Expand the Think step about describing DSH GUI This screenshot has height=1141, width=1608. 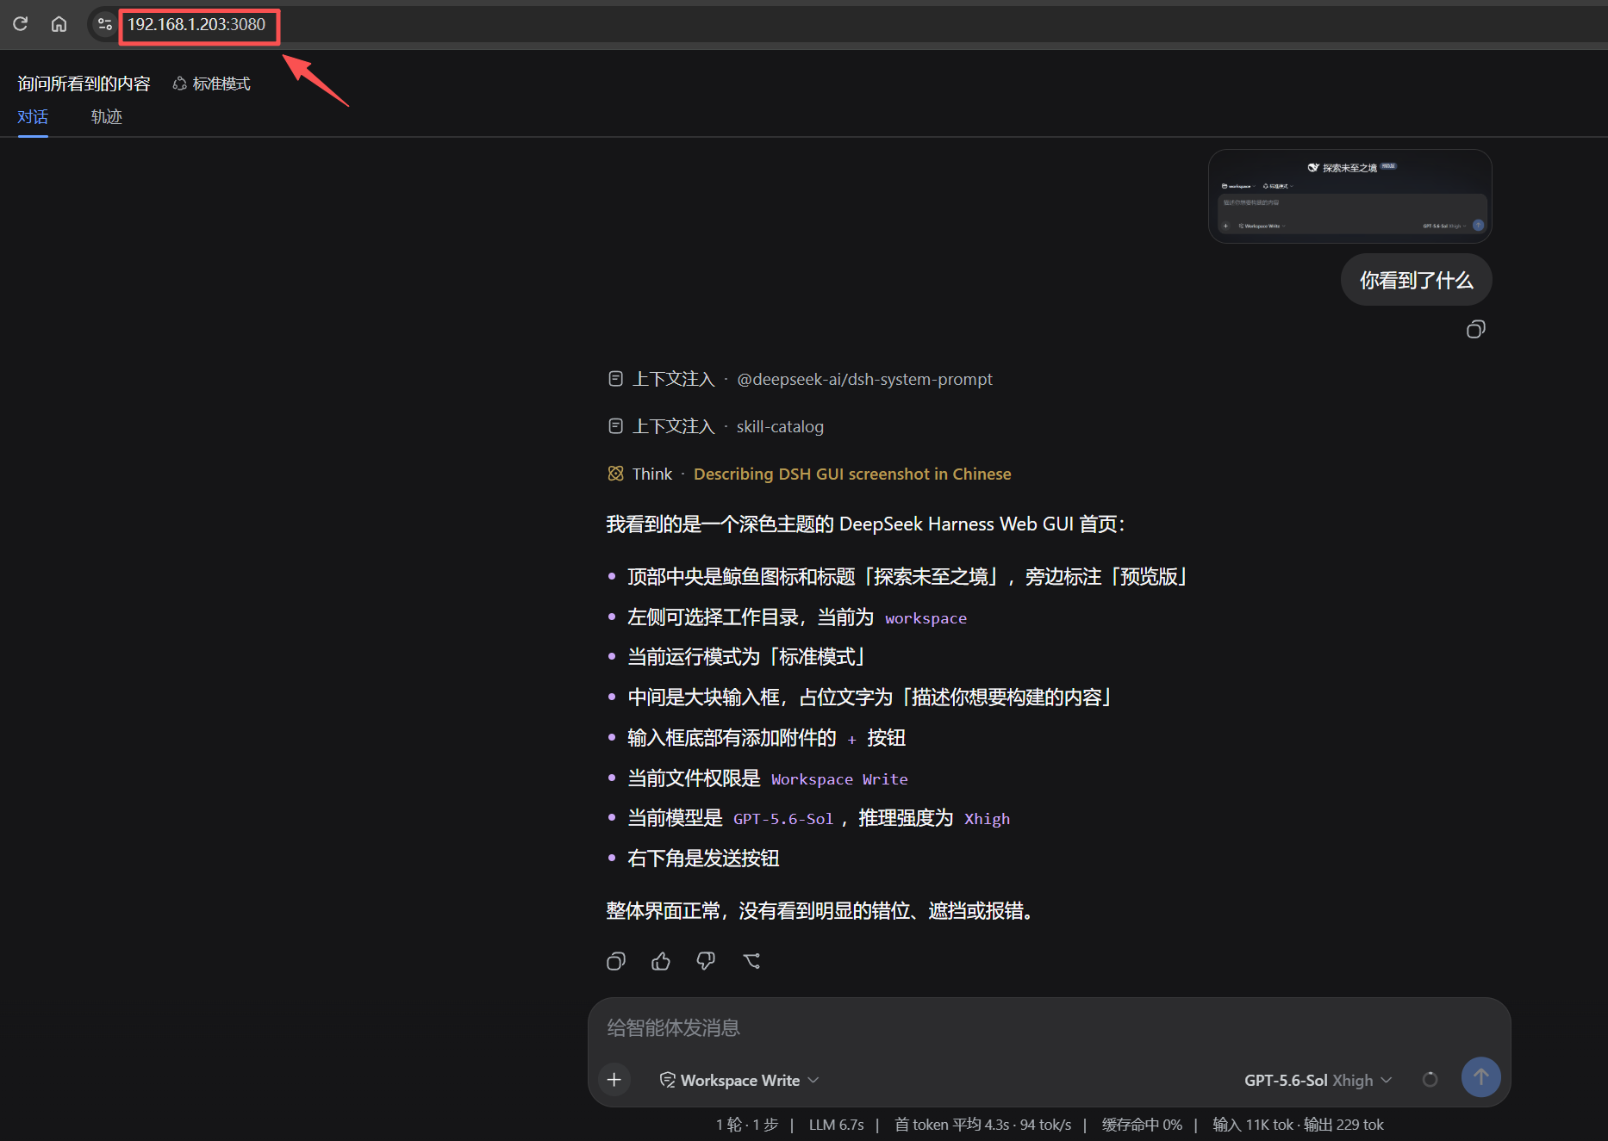[809, 474]
